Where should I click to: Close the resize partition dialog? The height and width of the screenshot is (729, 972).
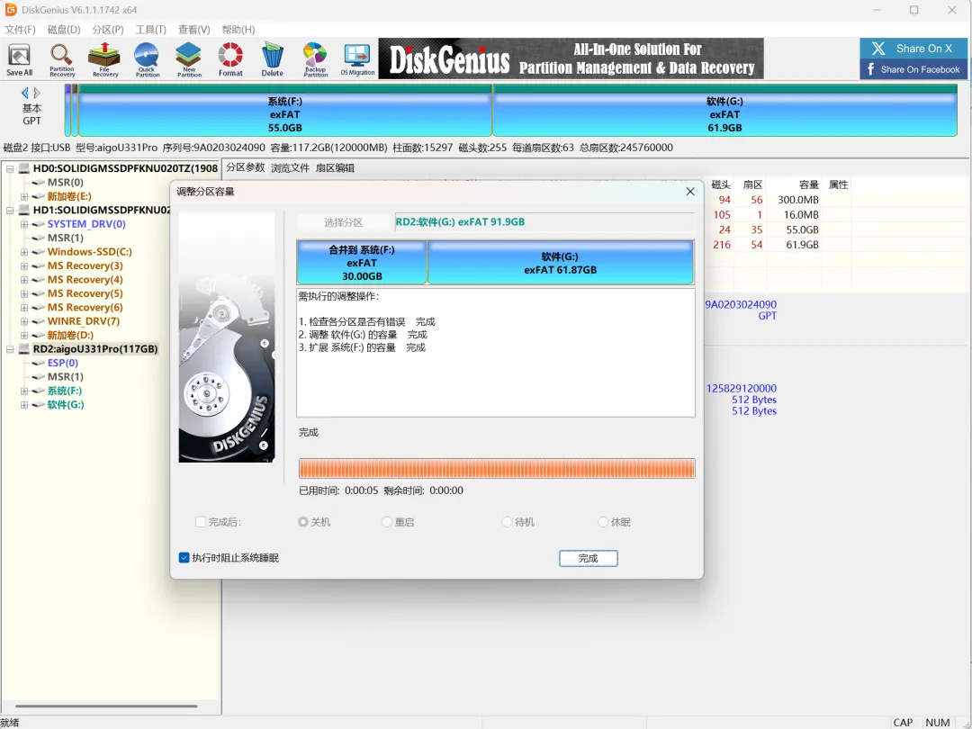pyautogui.click(x=690, y=192)
